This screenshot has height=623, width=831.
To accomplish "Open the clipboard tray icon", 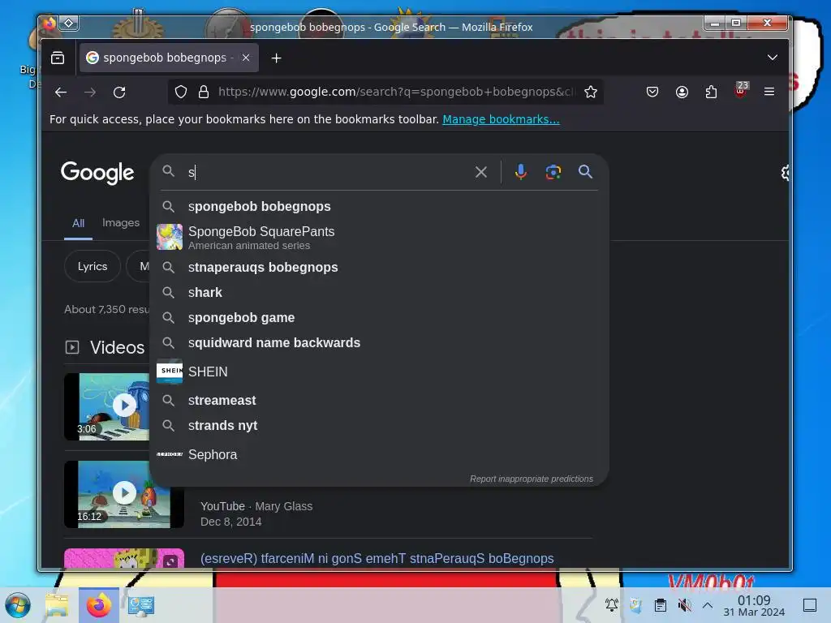I will coord(661,604).
